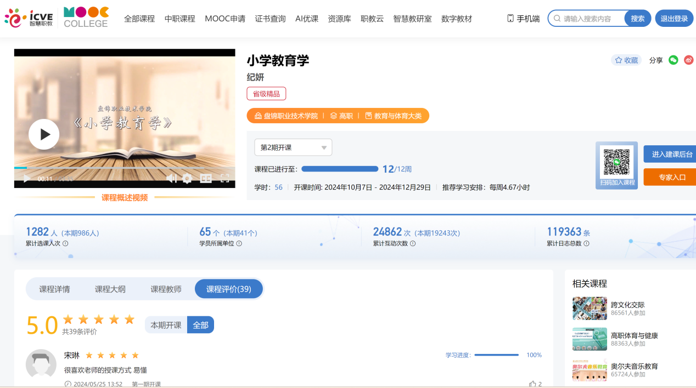Viewport: 696px width, 388px height.
Task: Switch to 课程大纲 tab
Action: click(110, 289)
